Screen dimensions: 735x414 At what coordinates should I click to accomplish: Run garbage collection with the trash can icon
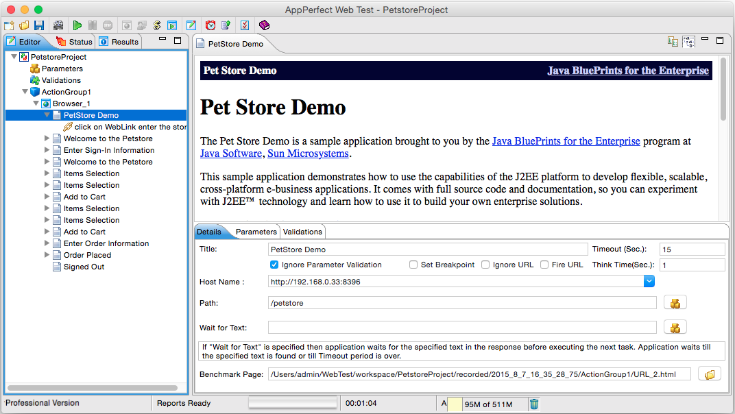[x=534, y=404]
